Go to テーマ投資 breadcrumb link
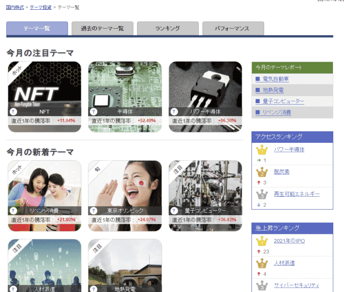Viewport: 344px width, 292px height. point(41,8)
